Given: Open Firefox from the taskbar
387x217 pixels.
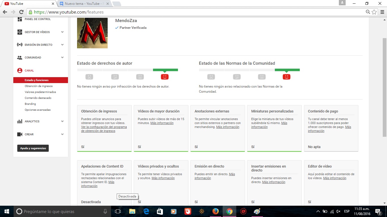Looking at the screenshot, I should [216, 211].
